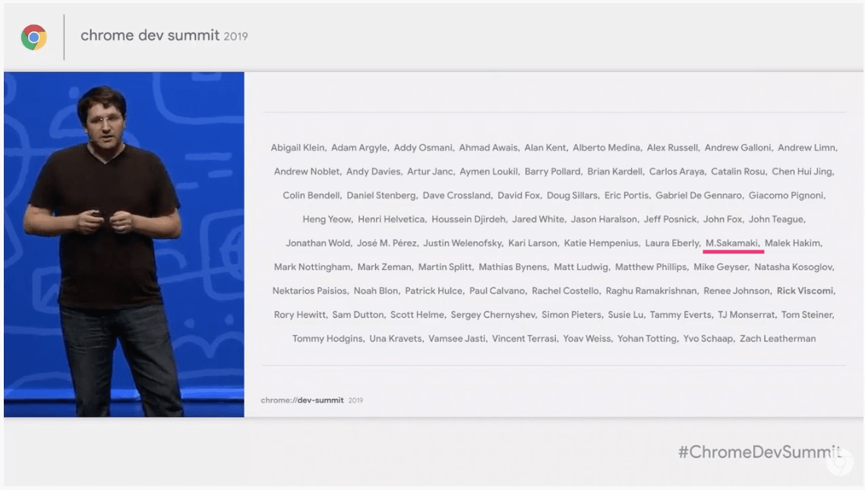Click the name Giacomo Pignoni
This screenshot has width=865, height=490.
click(x=786, y=195)
